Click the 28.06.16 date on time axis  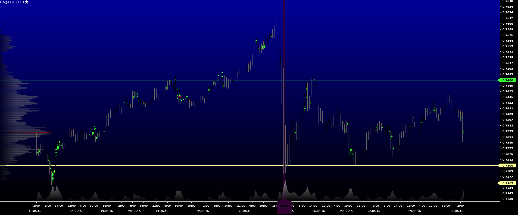(x=374, y=211)
